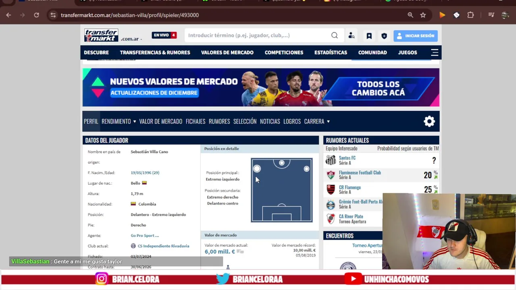Click the Grêmio crest
Image resolution: width=516 pixels, height=290 pixels.
[331, 205]
